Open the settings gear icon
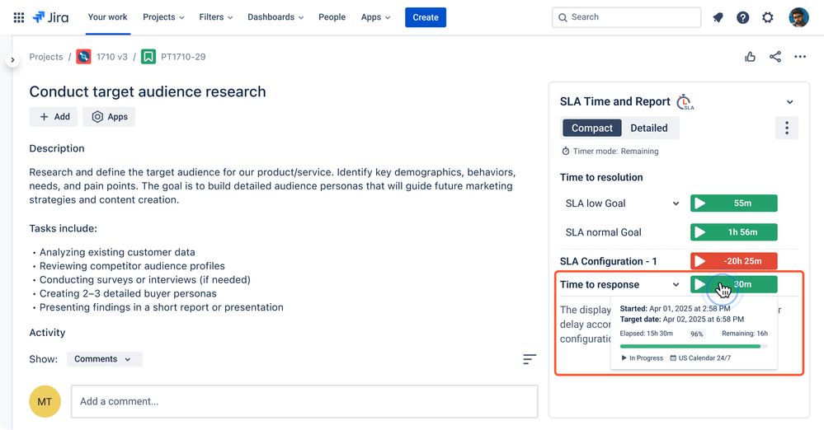824x430 pixels. pos(768,17)
